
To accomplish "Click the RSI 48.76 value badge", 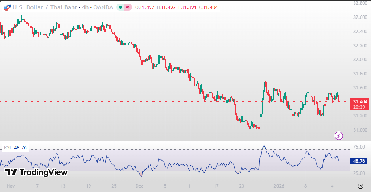I will [x=359, y=161].
